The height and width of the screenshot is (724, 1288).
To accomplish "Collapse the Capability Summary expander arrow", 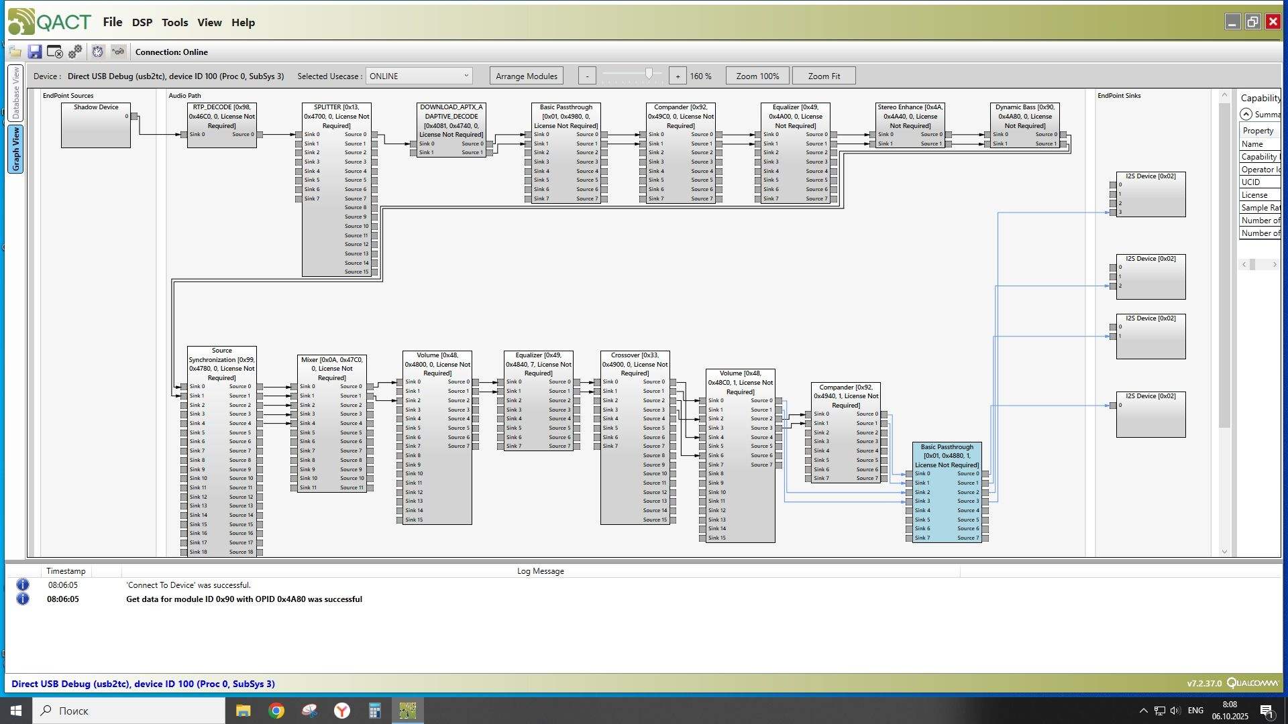I will [x=1246, y=114].
